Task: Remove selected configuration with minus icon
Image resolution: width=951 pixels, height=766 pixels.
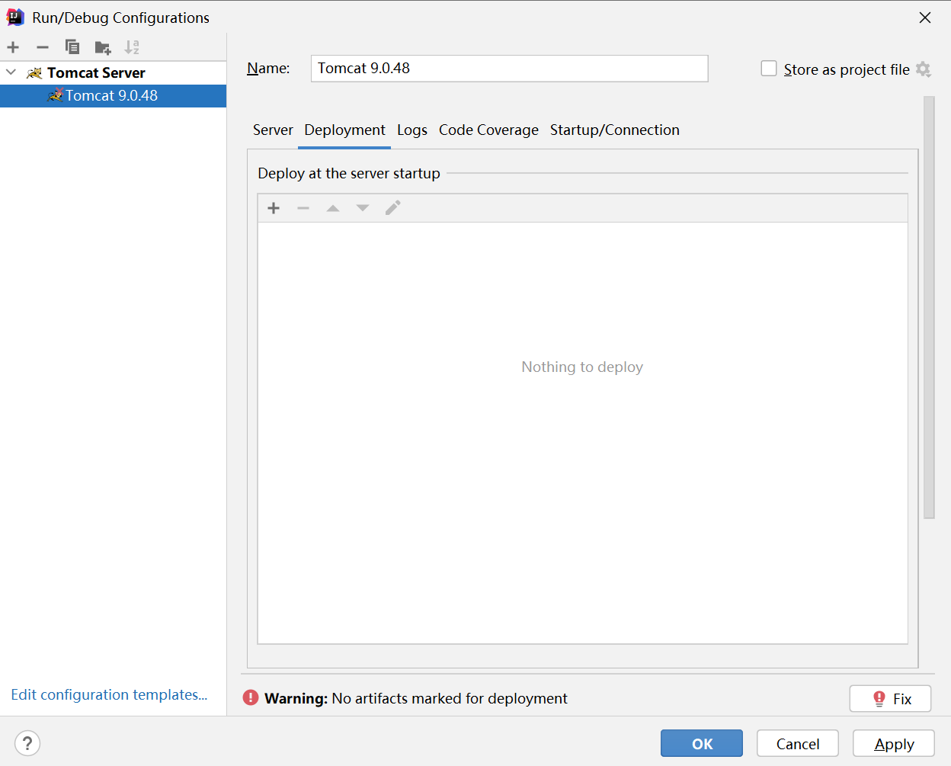Action: pos(43,47)
